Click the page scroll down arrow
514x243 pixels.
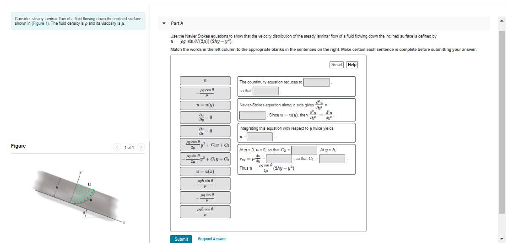502,239
